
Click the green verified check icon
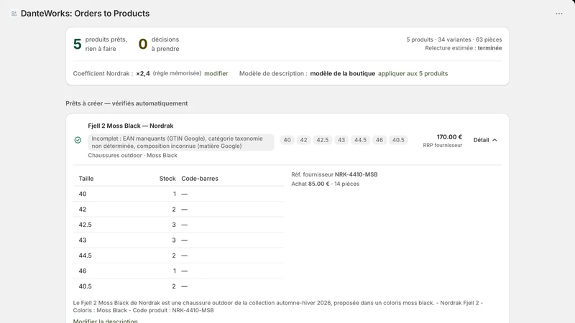click(x=78, y=140)
